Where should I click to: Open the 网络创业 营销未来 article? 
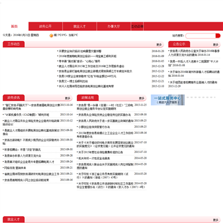14,168
